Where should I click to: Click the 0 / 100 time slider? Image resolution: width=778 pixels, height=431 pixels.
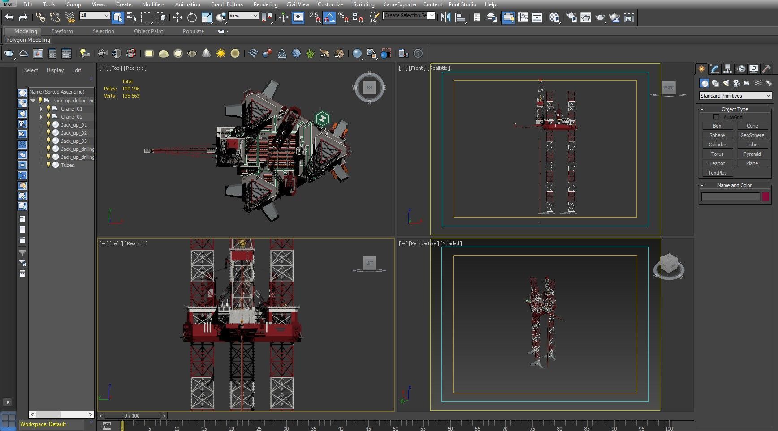[132, 416]
